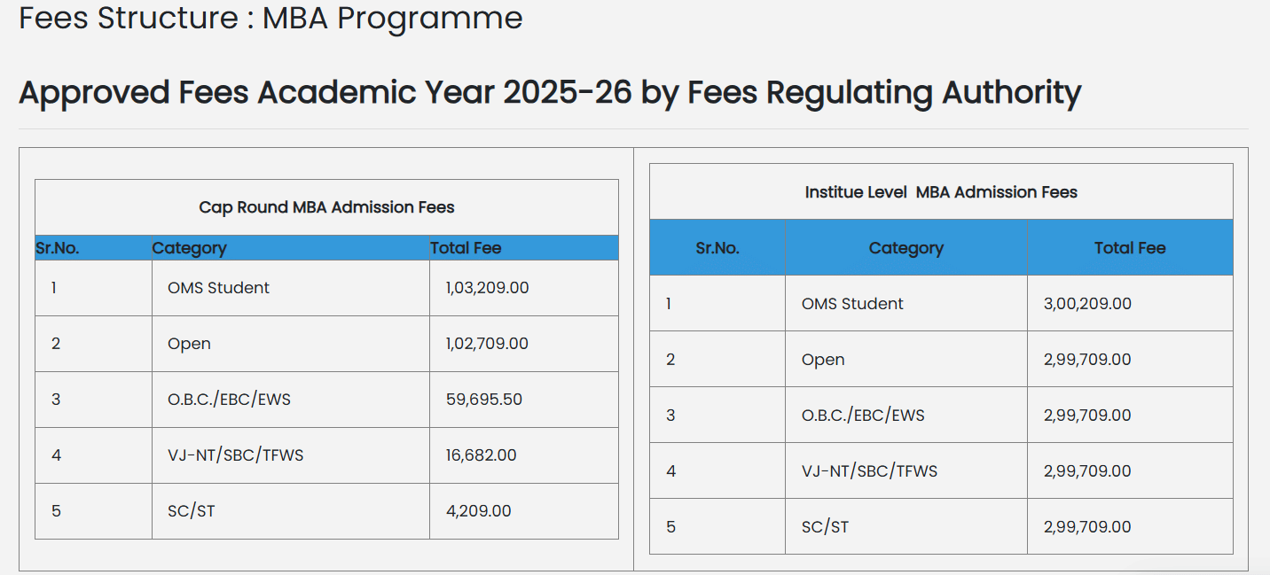Click the Category header in Cap Round table
The height and width of the screenshot is (575, 1270).
[x=189, y=248]
